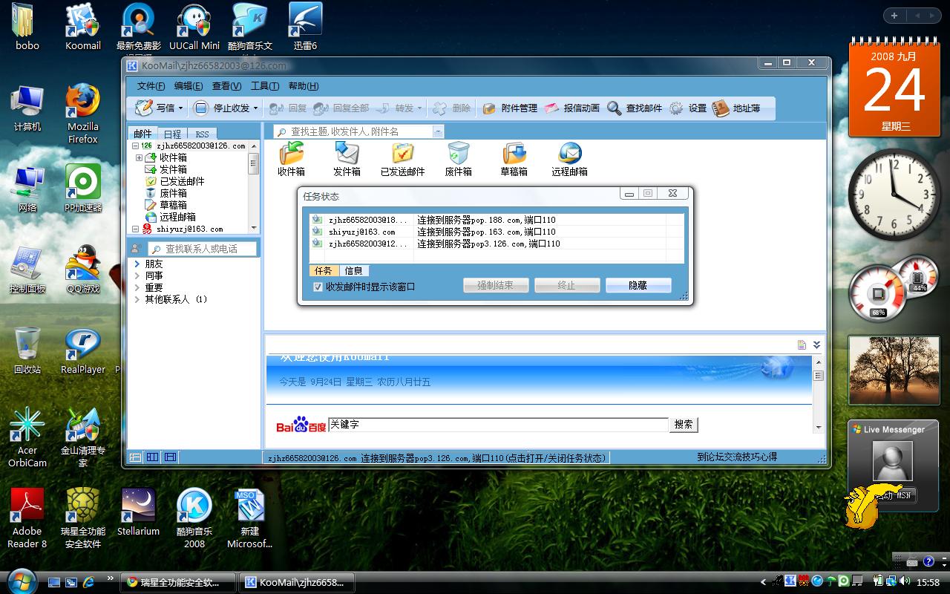
Task: Uncheck 收发邮件时显示该窗口 checkbox
Action: coord(318,287)
